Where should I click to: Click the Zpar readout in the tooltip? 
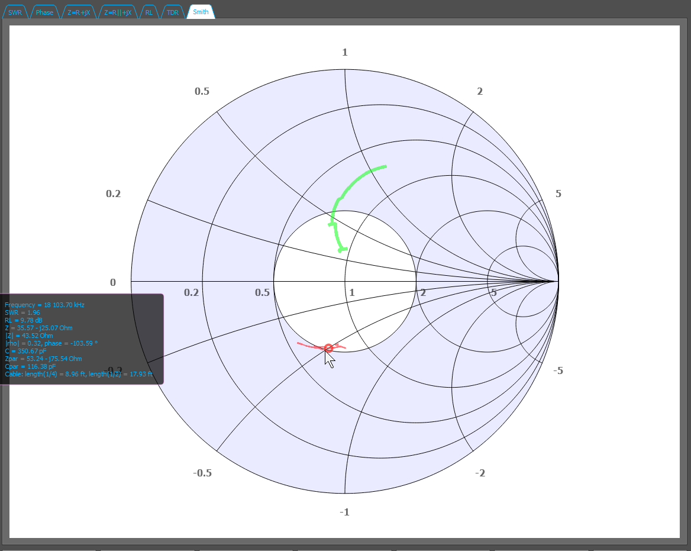43,359
